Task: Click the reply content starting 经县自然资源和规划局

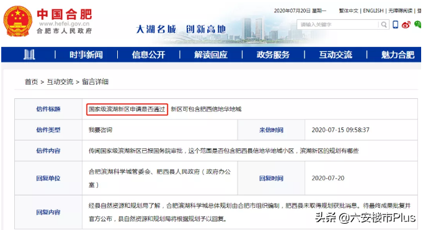Action: tap(249, 212)
